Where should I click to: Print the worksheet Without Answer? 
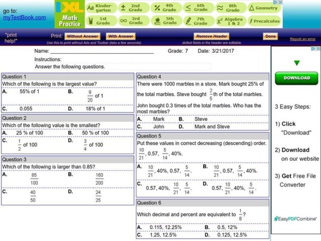coord(83,36)
